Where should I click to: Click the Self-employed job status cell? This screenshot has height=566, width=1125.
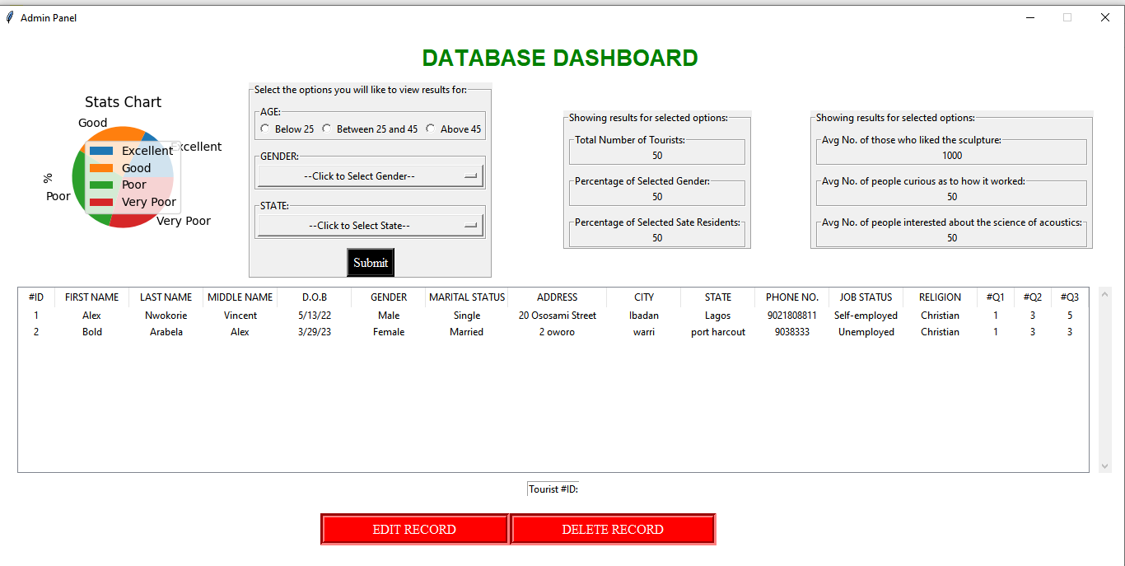point(866,316)
